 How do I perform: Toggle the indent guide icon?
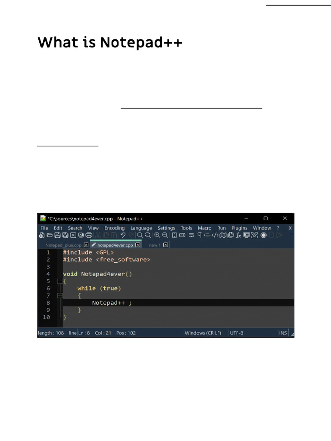[x=207, y=235]
